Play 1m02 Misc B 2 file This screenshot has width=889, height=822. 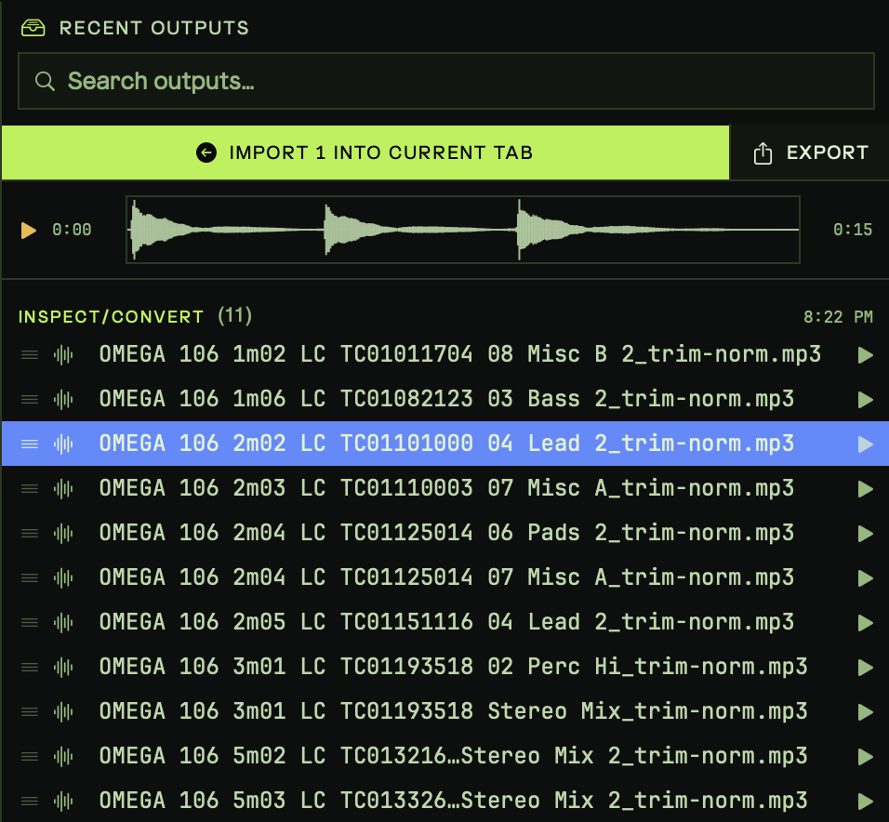click(x=865, y=355)
